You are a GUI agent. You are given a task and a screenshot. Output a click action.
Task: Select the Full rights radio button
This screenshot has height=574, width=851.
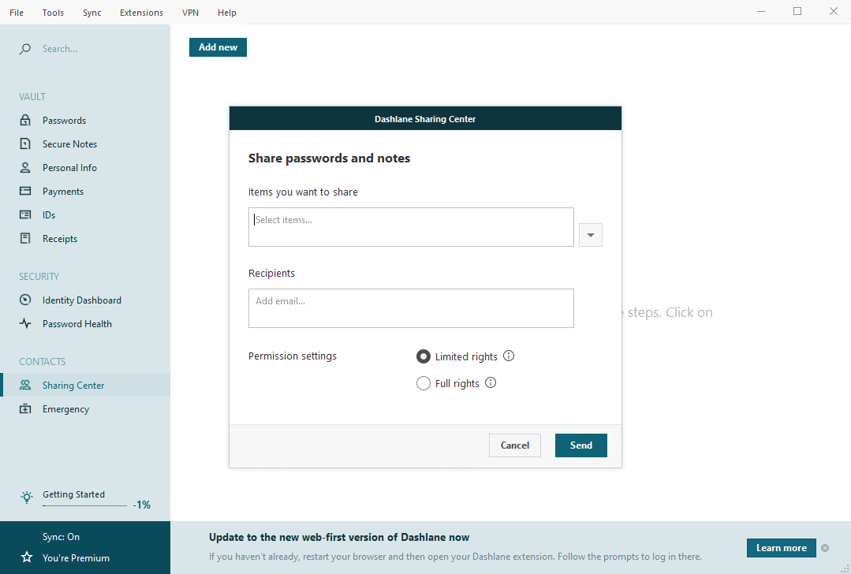click(424, 384)
